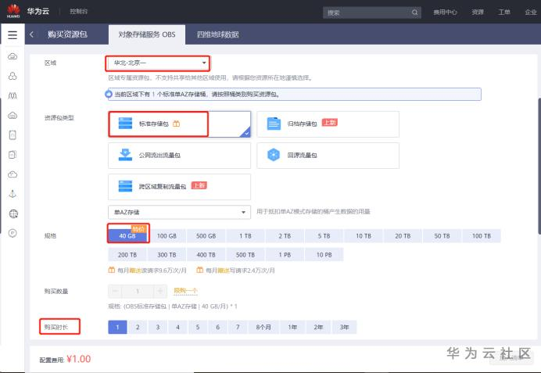Choose 2 months purchase duration
Viewport: 541px width, 373px height.
pos(138,327)
